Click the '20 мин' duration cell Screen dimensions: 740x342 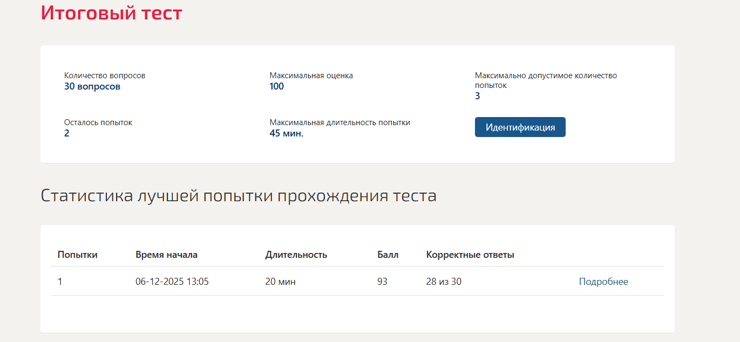pyautogui.click(x=281, y=282)
